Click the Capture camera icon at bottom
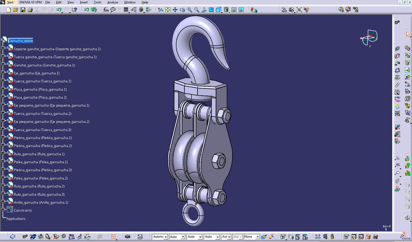Viewport: 412px width, 242px height. (127, 237)
